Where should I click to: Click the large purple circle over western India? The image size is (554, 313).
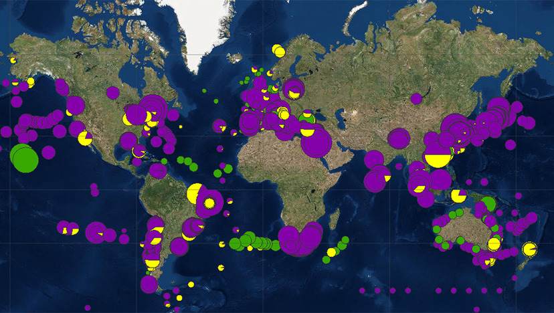(374, 160)
